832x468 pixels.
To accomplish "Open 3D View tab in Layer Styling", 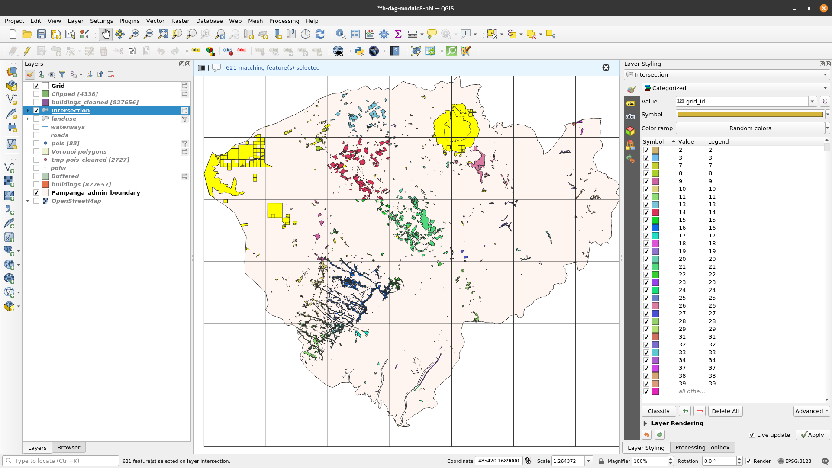I will pyautogui.click(x=631, y=131).
